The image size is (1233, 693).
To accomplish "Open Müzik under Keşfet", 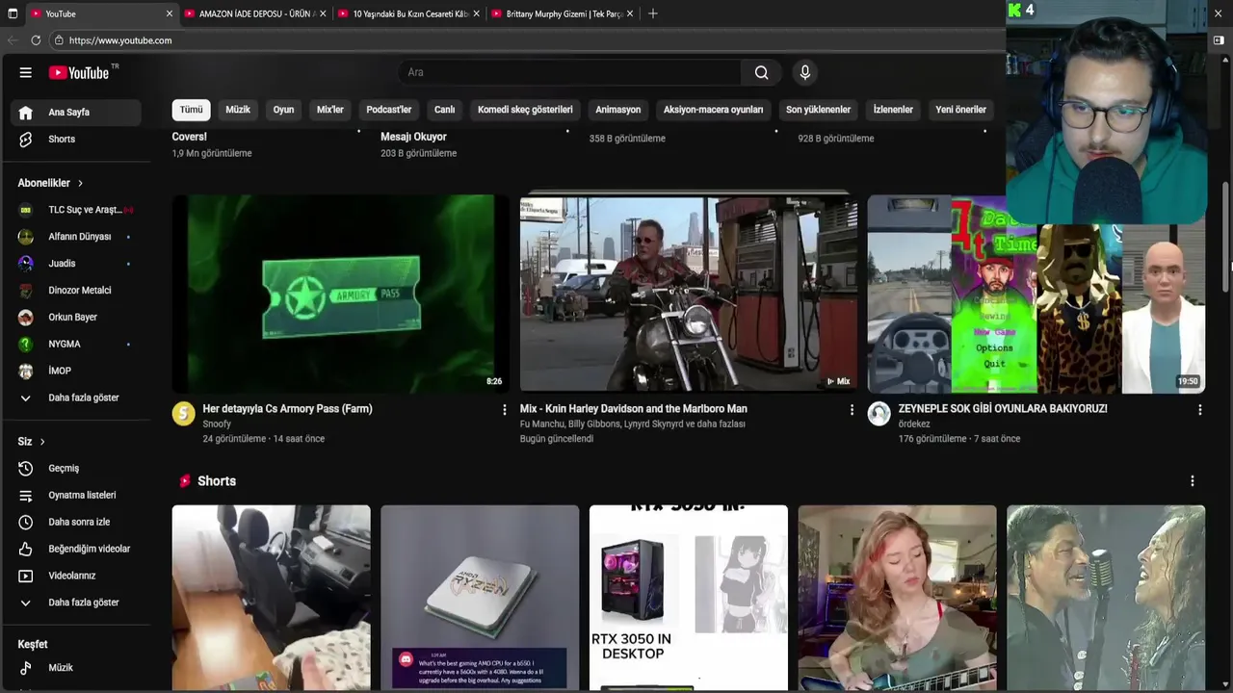I will click(x=76, y=667).
